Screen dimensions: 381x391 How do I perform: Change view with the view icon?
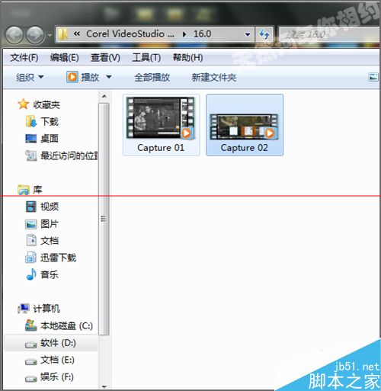click(x=373, y=77)
